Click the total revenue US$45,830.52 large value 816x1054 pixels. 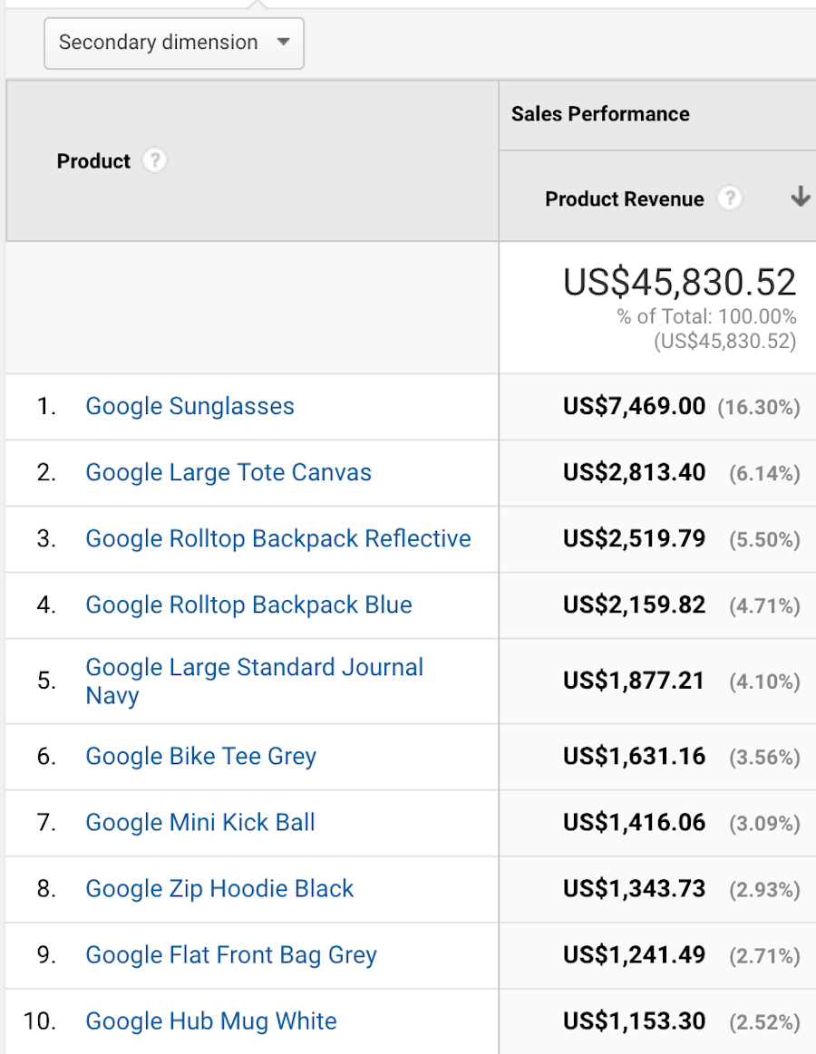[x=679, y=283]
